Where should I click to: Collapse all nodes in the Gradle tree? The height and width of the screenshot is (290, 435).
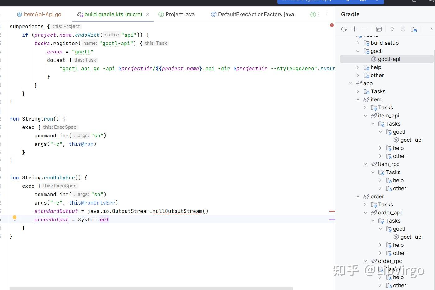tap(403, 29)
